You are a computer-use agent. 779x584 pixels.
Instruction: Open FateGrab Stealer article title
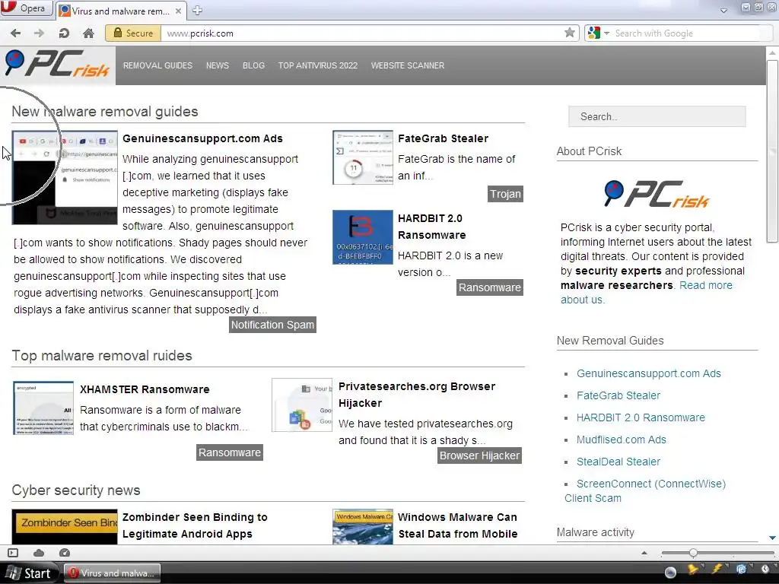tap(444, 138)
